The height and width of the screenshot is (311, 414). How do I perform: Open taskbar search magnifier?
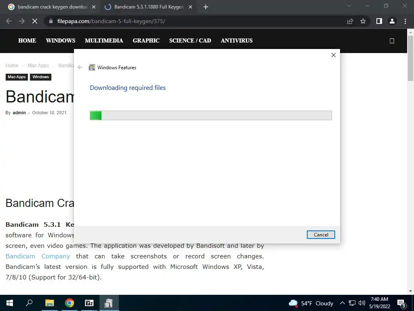(29, 303)
